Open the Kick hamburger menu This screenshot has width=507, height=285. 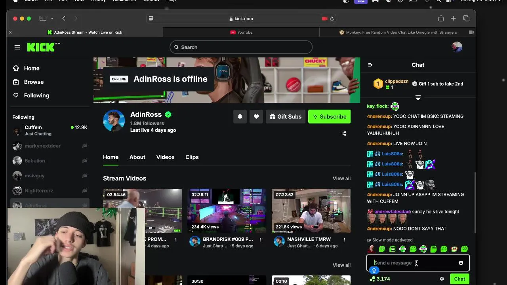(x=17, y=47)
